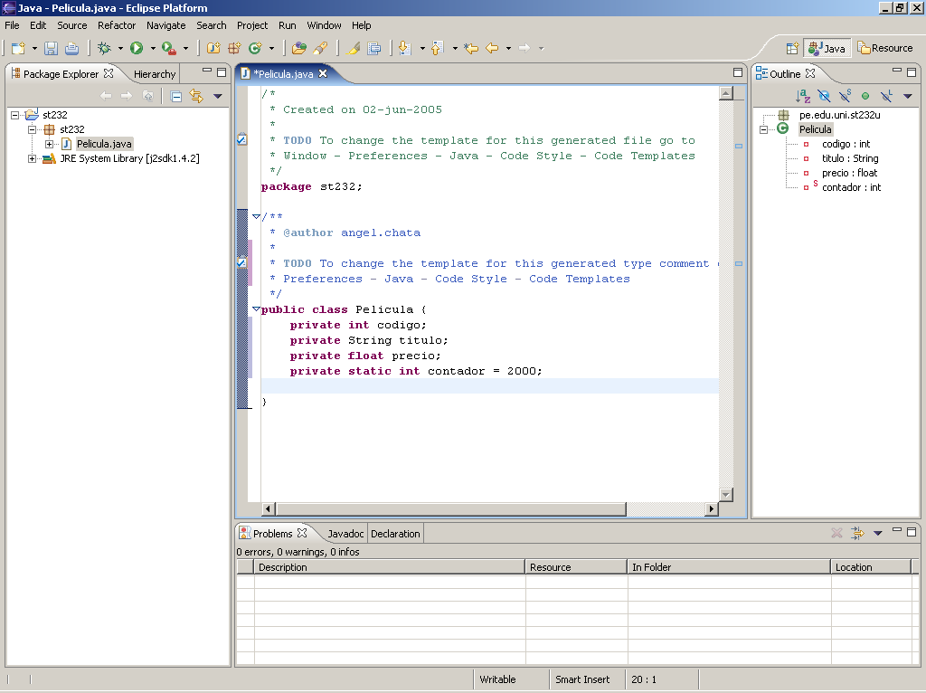Open the Outline view menu dropdown
This screenshot has height=693, width=926.
point(907,96)
